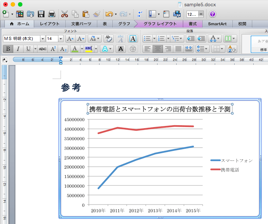This screenshot has width=268, height=224.
Task: Increase paragraph indent
Action: [x=201, y=39]
